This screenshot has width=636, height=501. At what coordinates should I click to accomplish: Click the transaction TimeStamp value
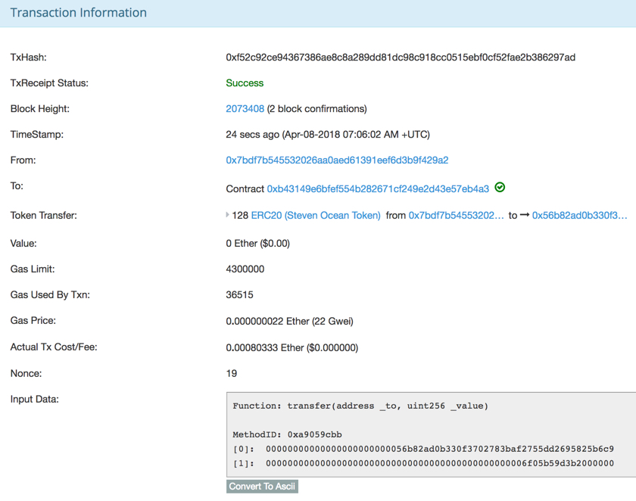(x=328, y=135)
